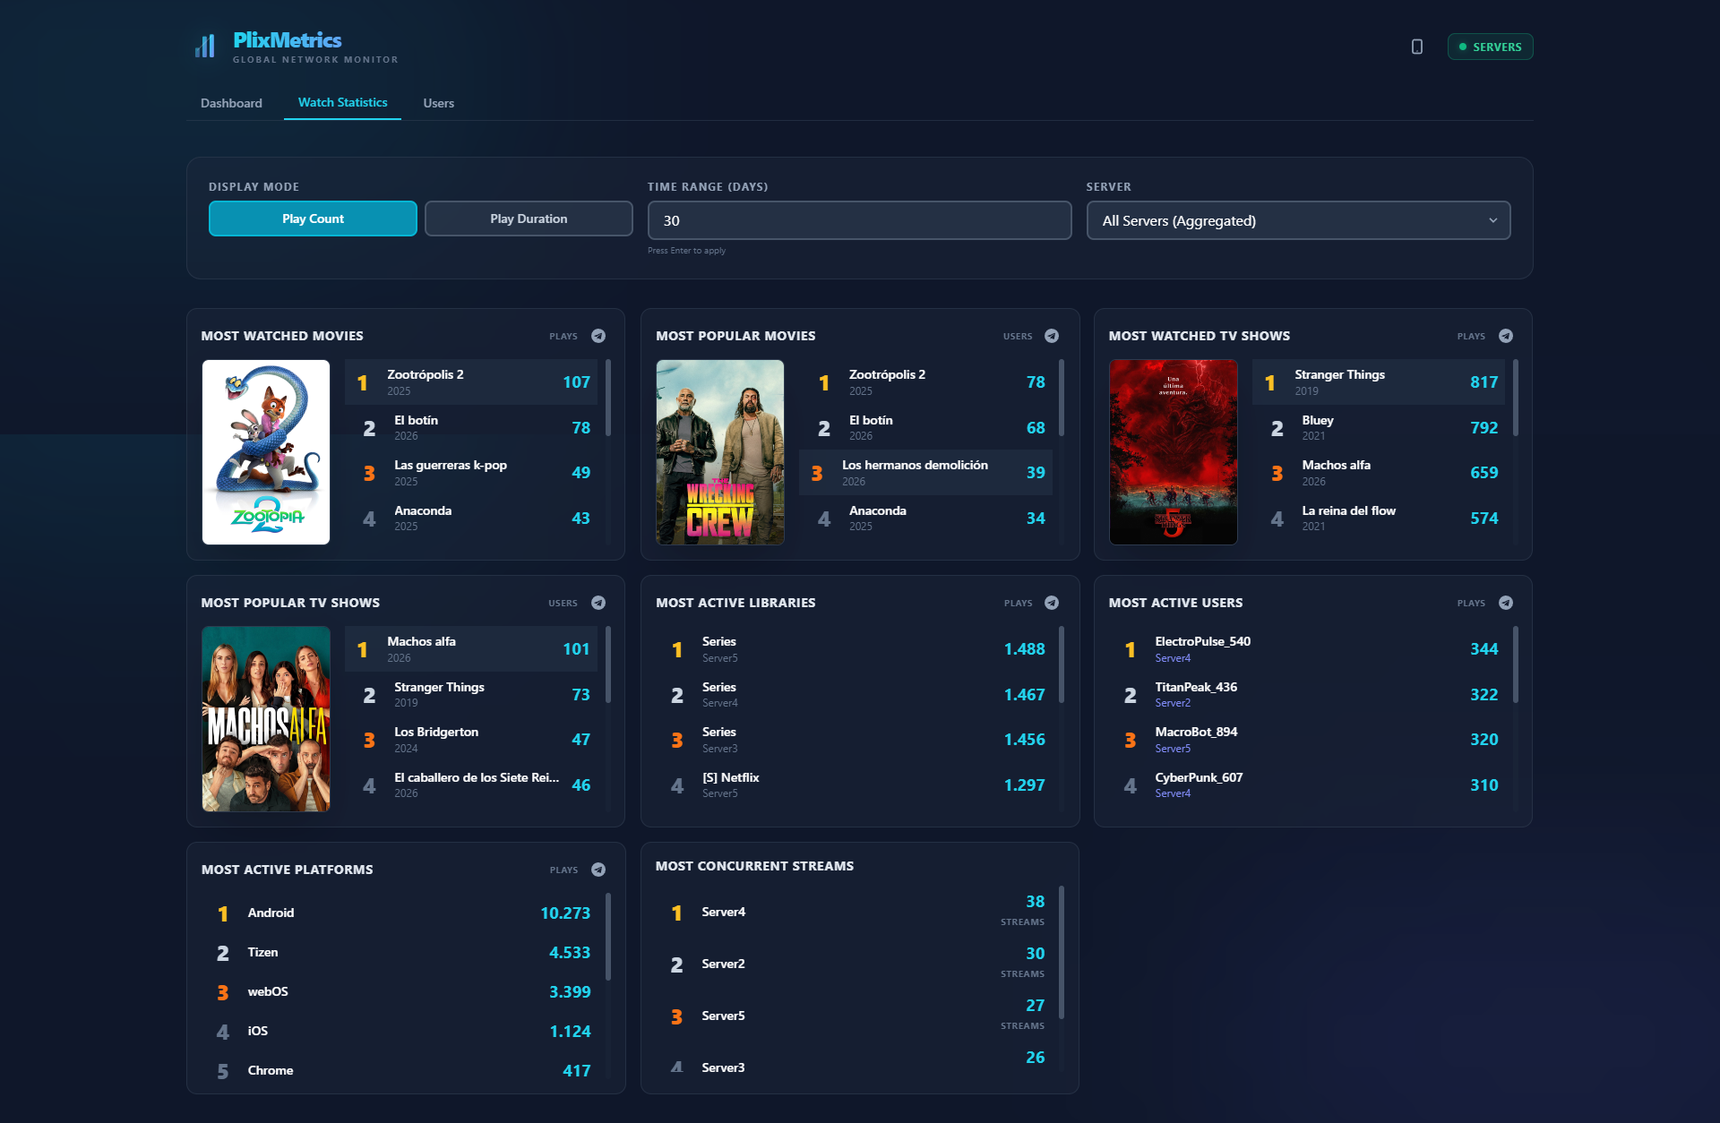Select the Watch Statistics tab
This screenshot has height=1123, width=1720.
[x=342, y=102]
